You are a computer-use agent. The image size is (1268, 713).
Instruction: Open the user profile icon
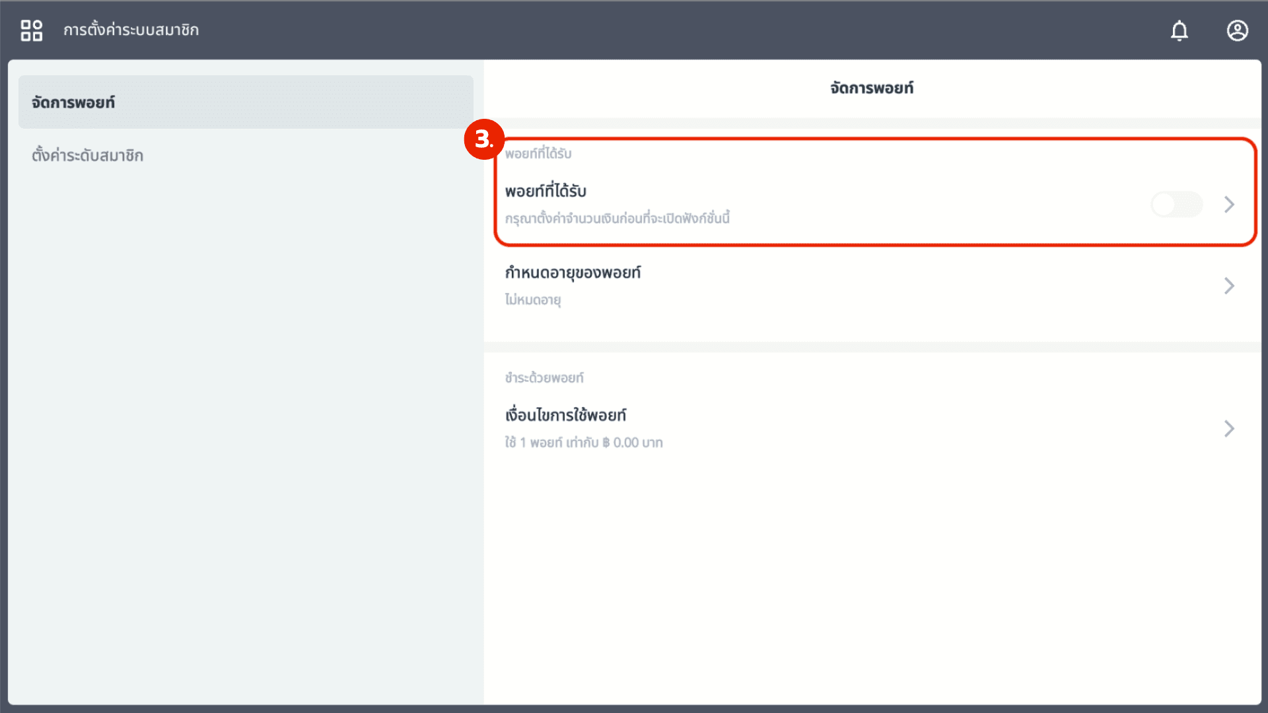point(1237,30)
